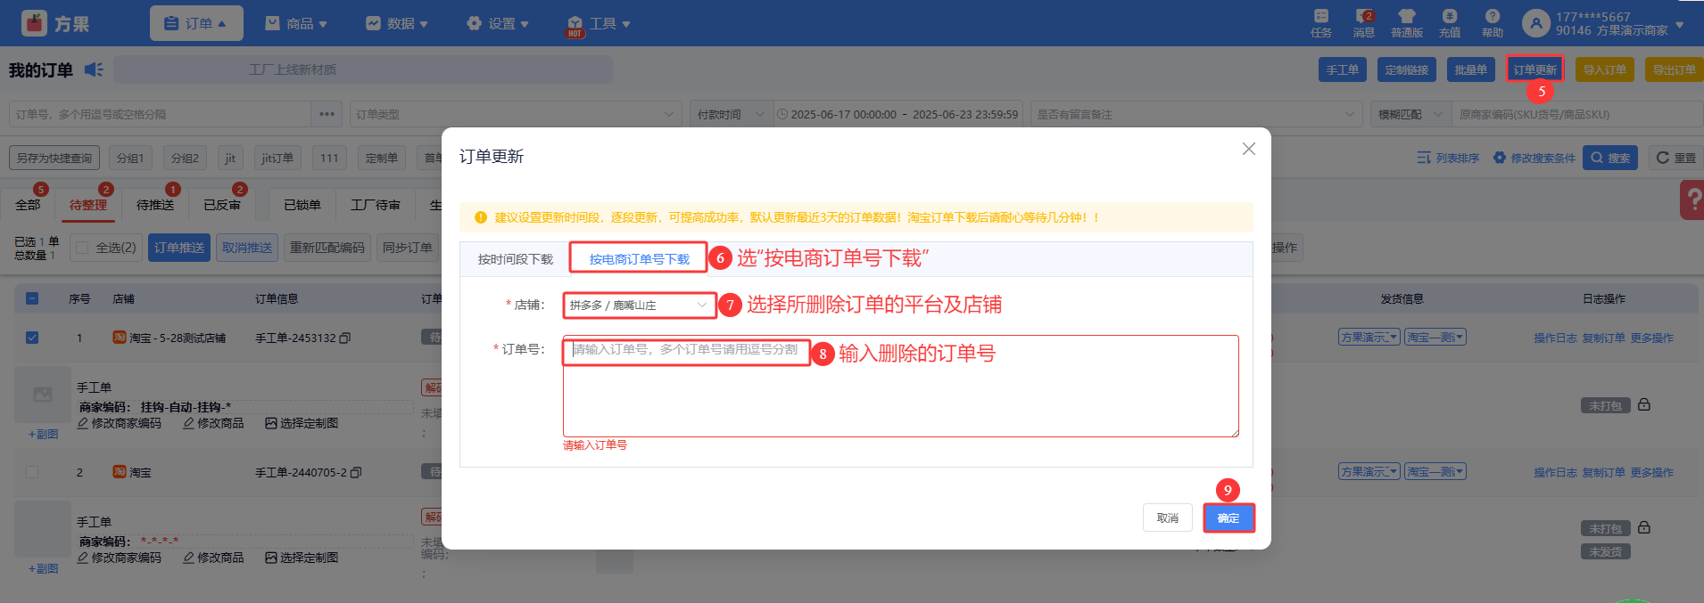Click 修改商品 in second order
This screenshot has height=603, width=1704.
[213, 558]
